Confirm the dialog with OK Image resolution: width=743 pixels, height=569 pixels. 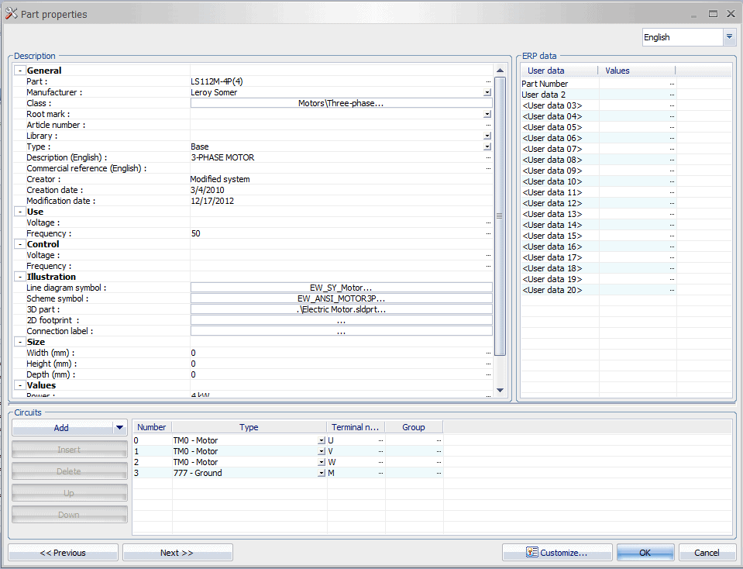point(645,553)
